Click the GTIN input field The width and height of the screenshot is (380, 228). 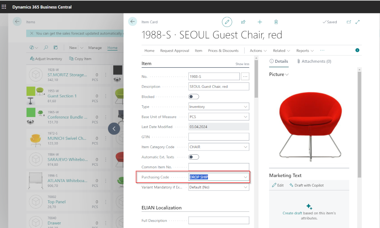[219, 137]
